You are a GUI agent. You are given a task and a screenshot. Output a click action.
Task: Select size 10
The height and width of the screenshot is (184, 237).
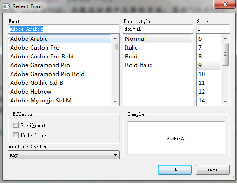[209, 74]
